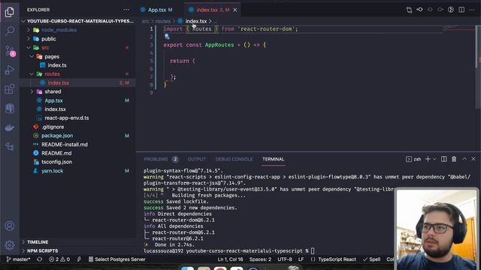The image size is (481, 270).
Task: Open the Explorer view in activity bar
Action: pyautogui.click(x=10, y=12)
